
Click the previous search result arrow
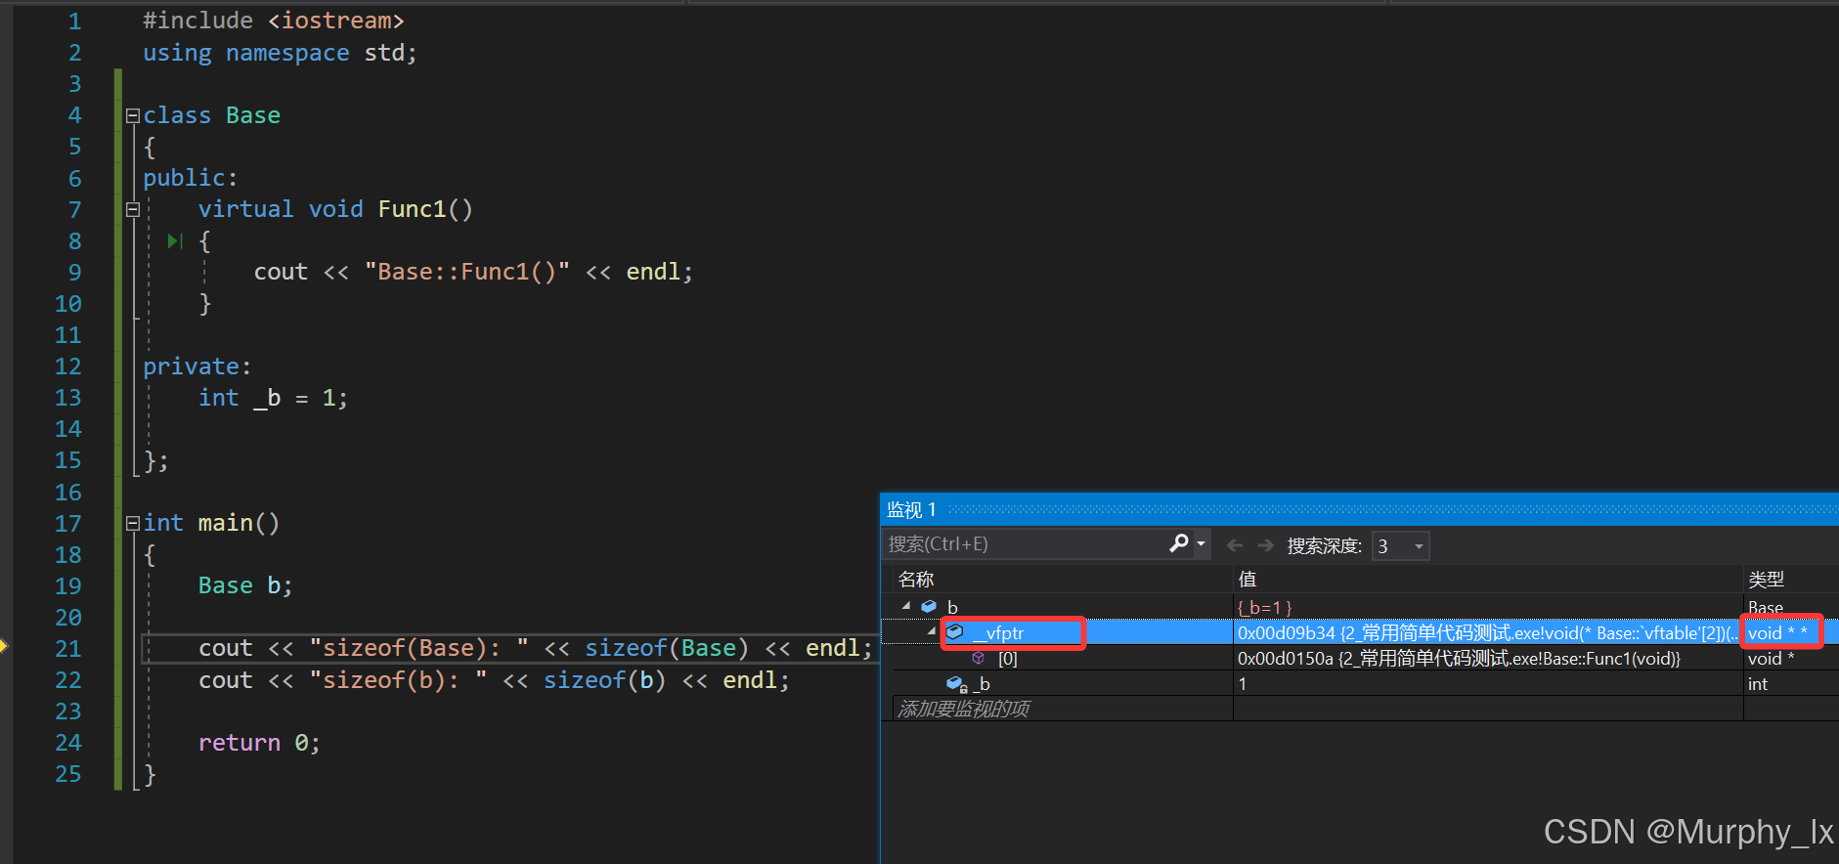1235,545
